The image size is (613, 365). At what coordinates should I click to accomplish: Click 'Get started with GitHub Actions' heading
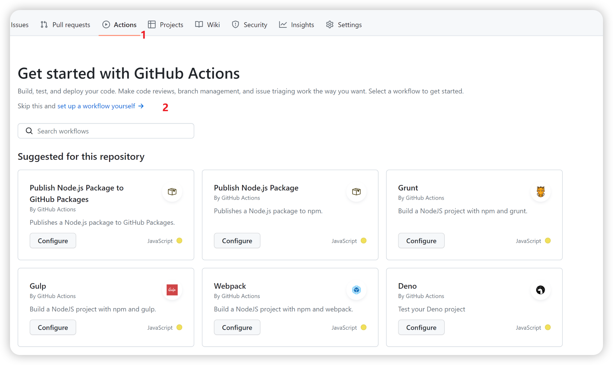point(128,73)
